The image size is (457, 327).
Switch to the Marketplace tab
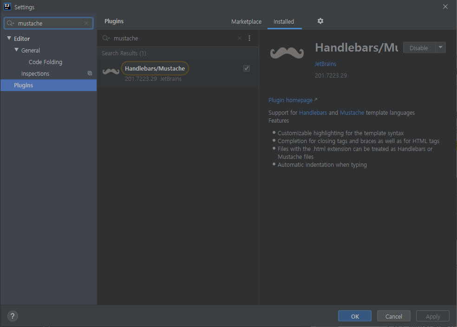246,21
